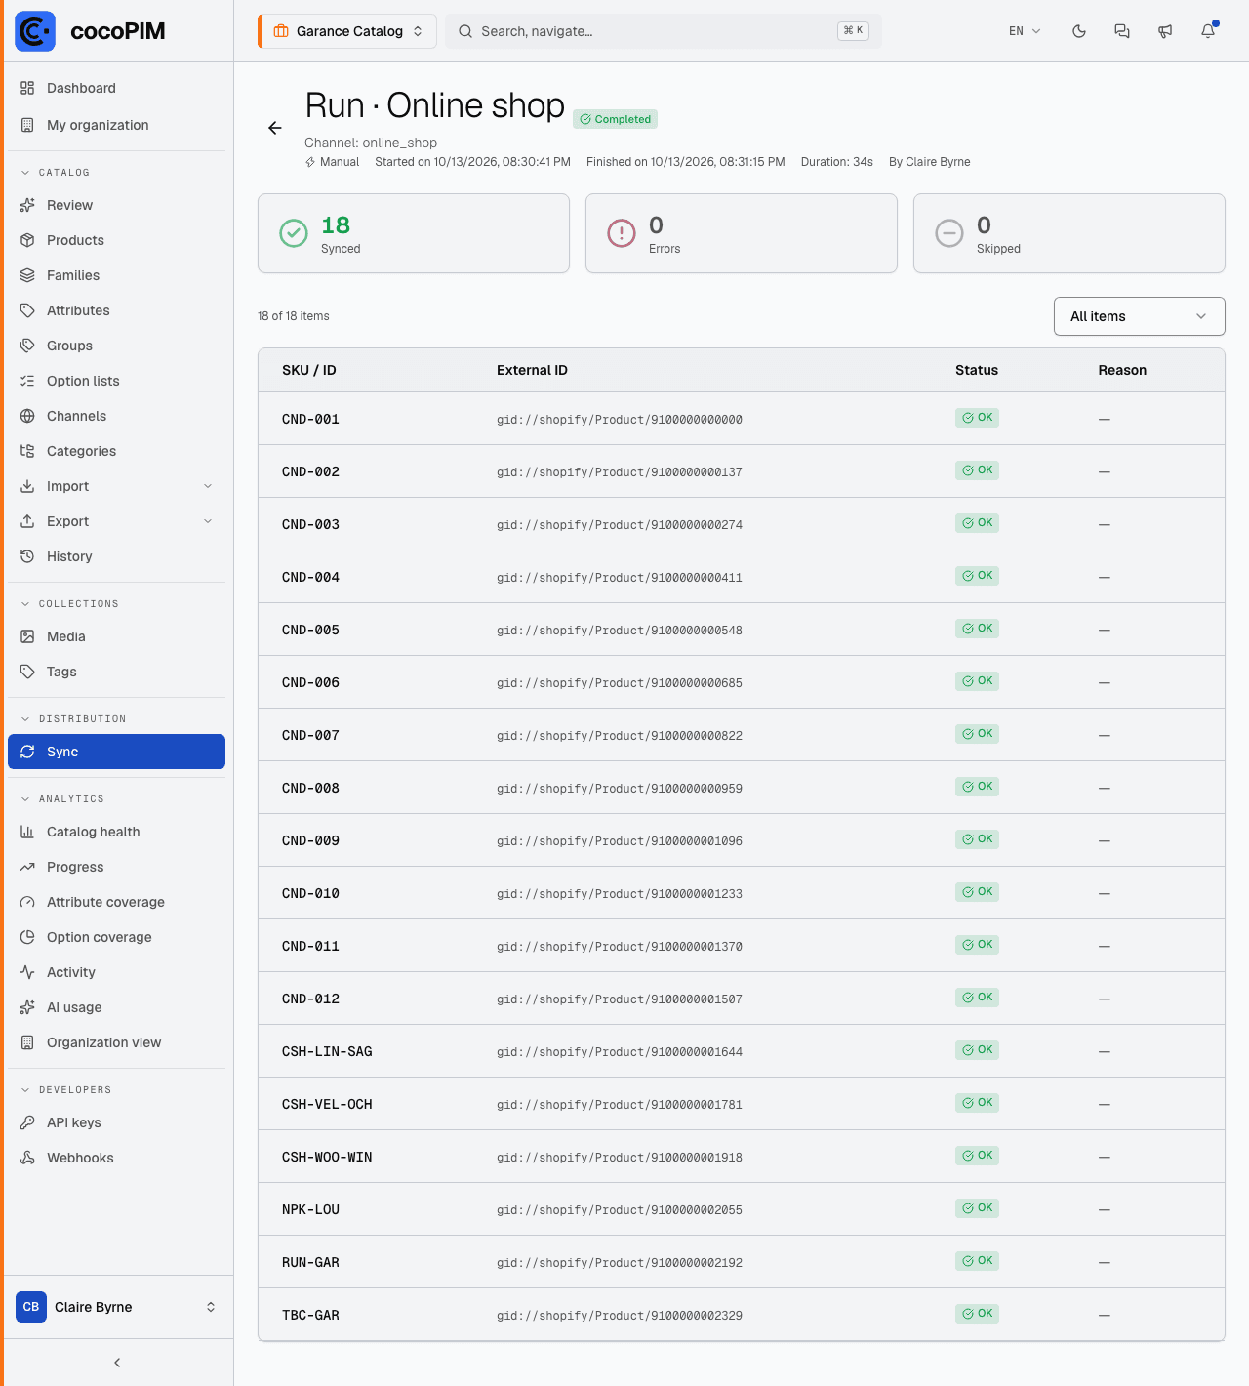
Task: Open the EN language dropdown
Action: click(1025, 31)
